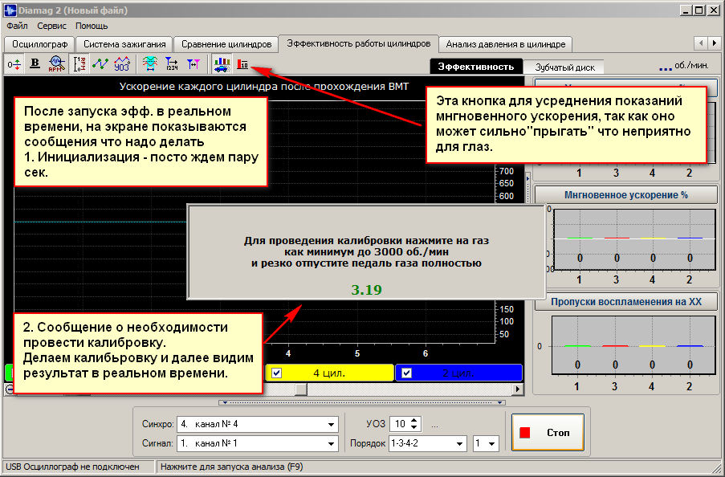Switch to the Зубчатый диск sub-tab
The height and width of the screenshot is (477, 725).
(564, 67)
